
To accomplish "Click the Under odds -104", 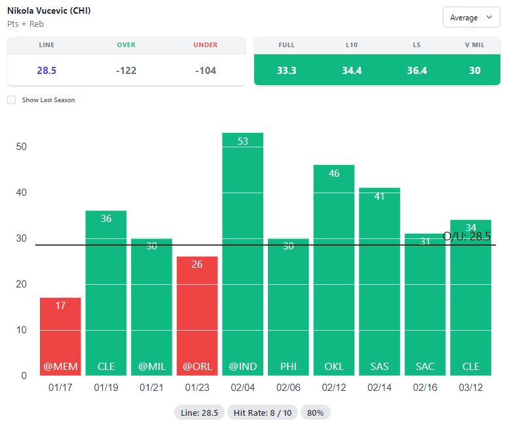I will click(205, 70).
